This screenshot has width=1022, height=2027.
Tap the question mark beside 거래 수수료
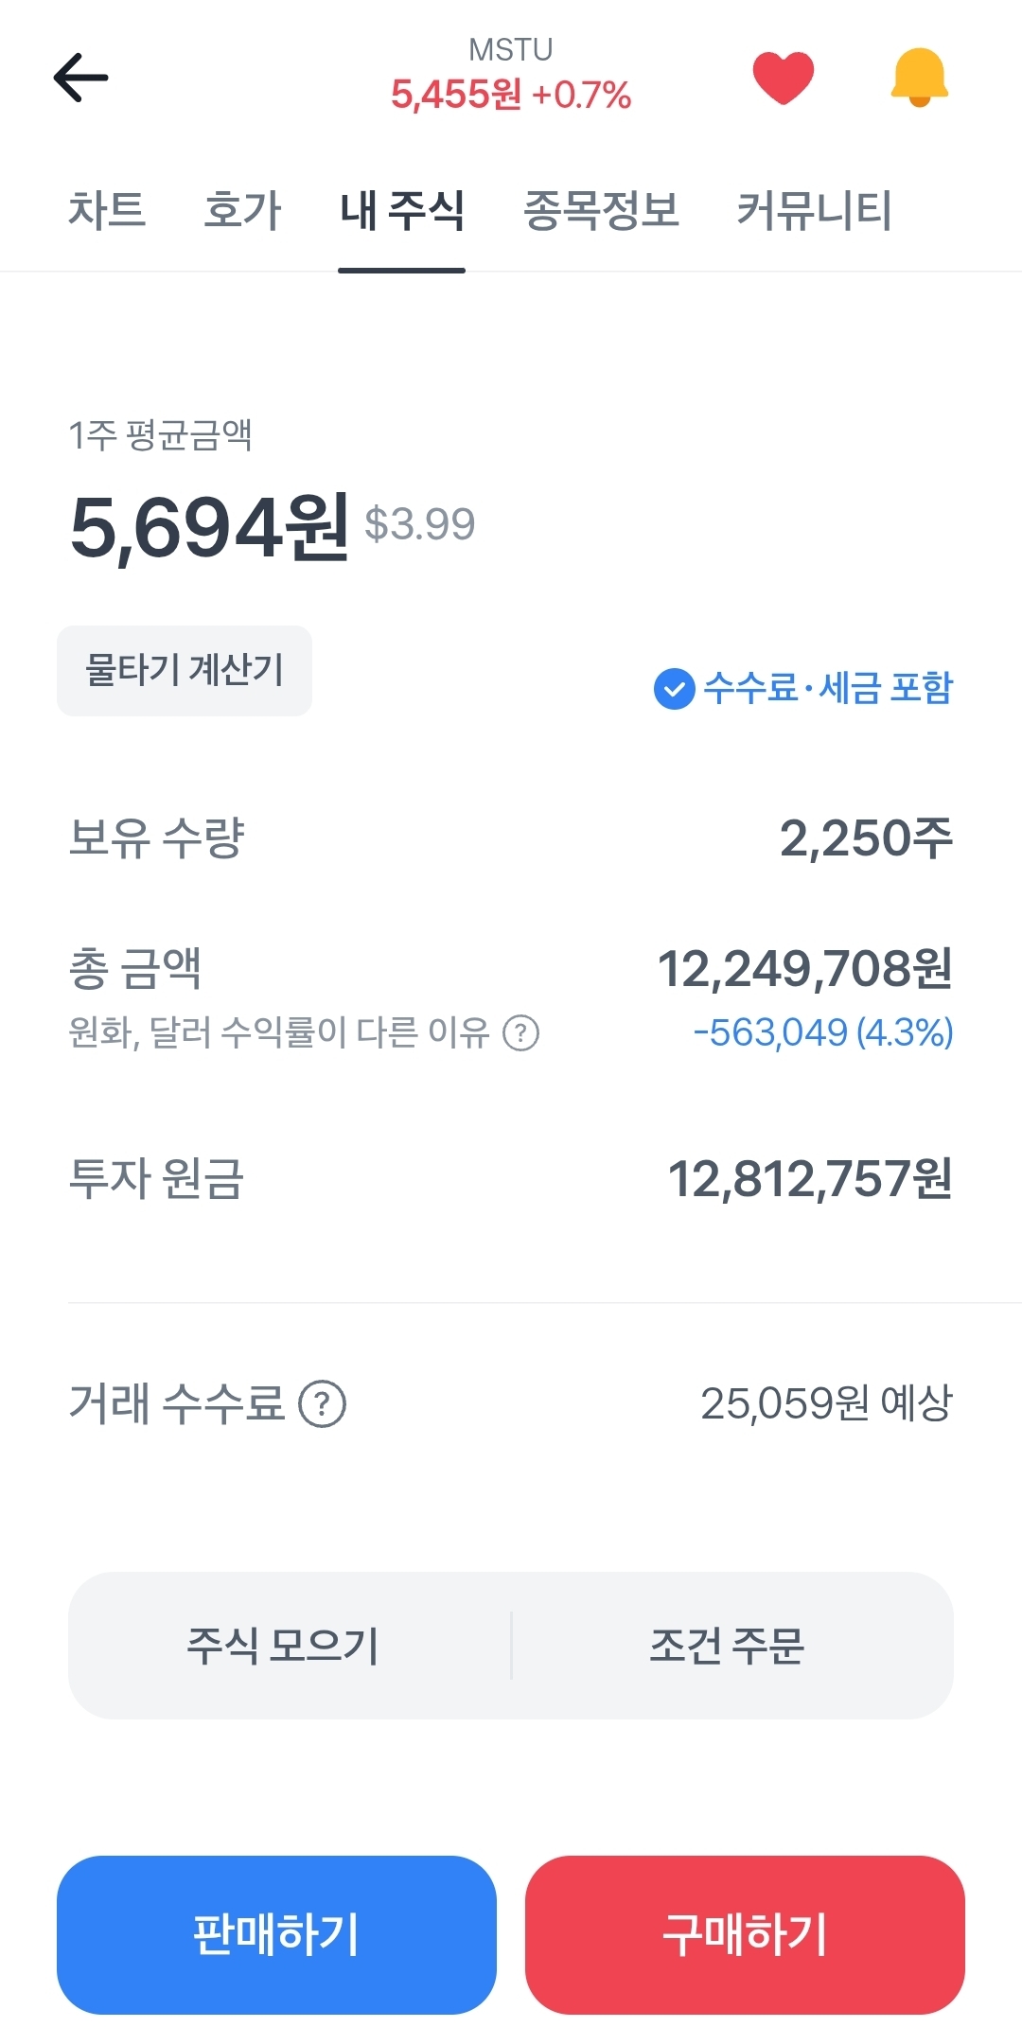point(323,1404)
